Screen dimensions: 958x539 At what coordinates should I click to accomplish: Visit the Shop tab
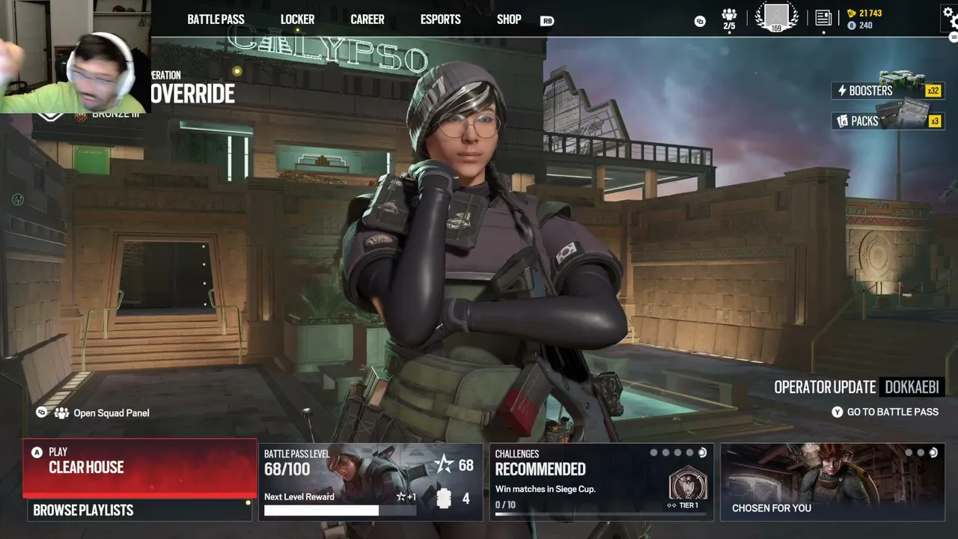point(509,19)
